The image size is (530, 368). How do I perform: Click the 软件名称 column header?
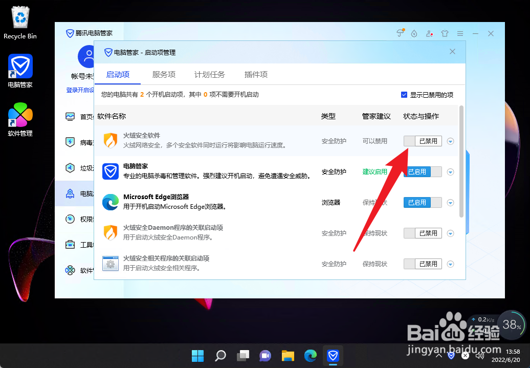(x=112, y=116)
